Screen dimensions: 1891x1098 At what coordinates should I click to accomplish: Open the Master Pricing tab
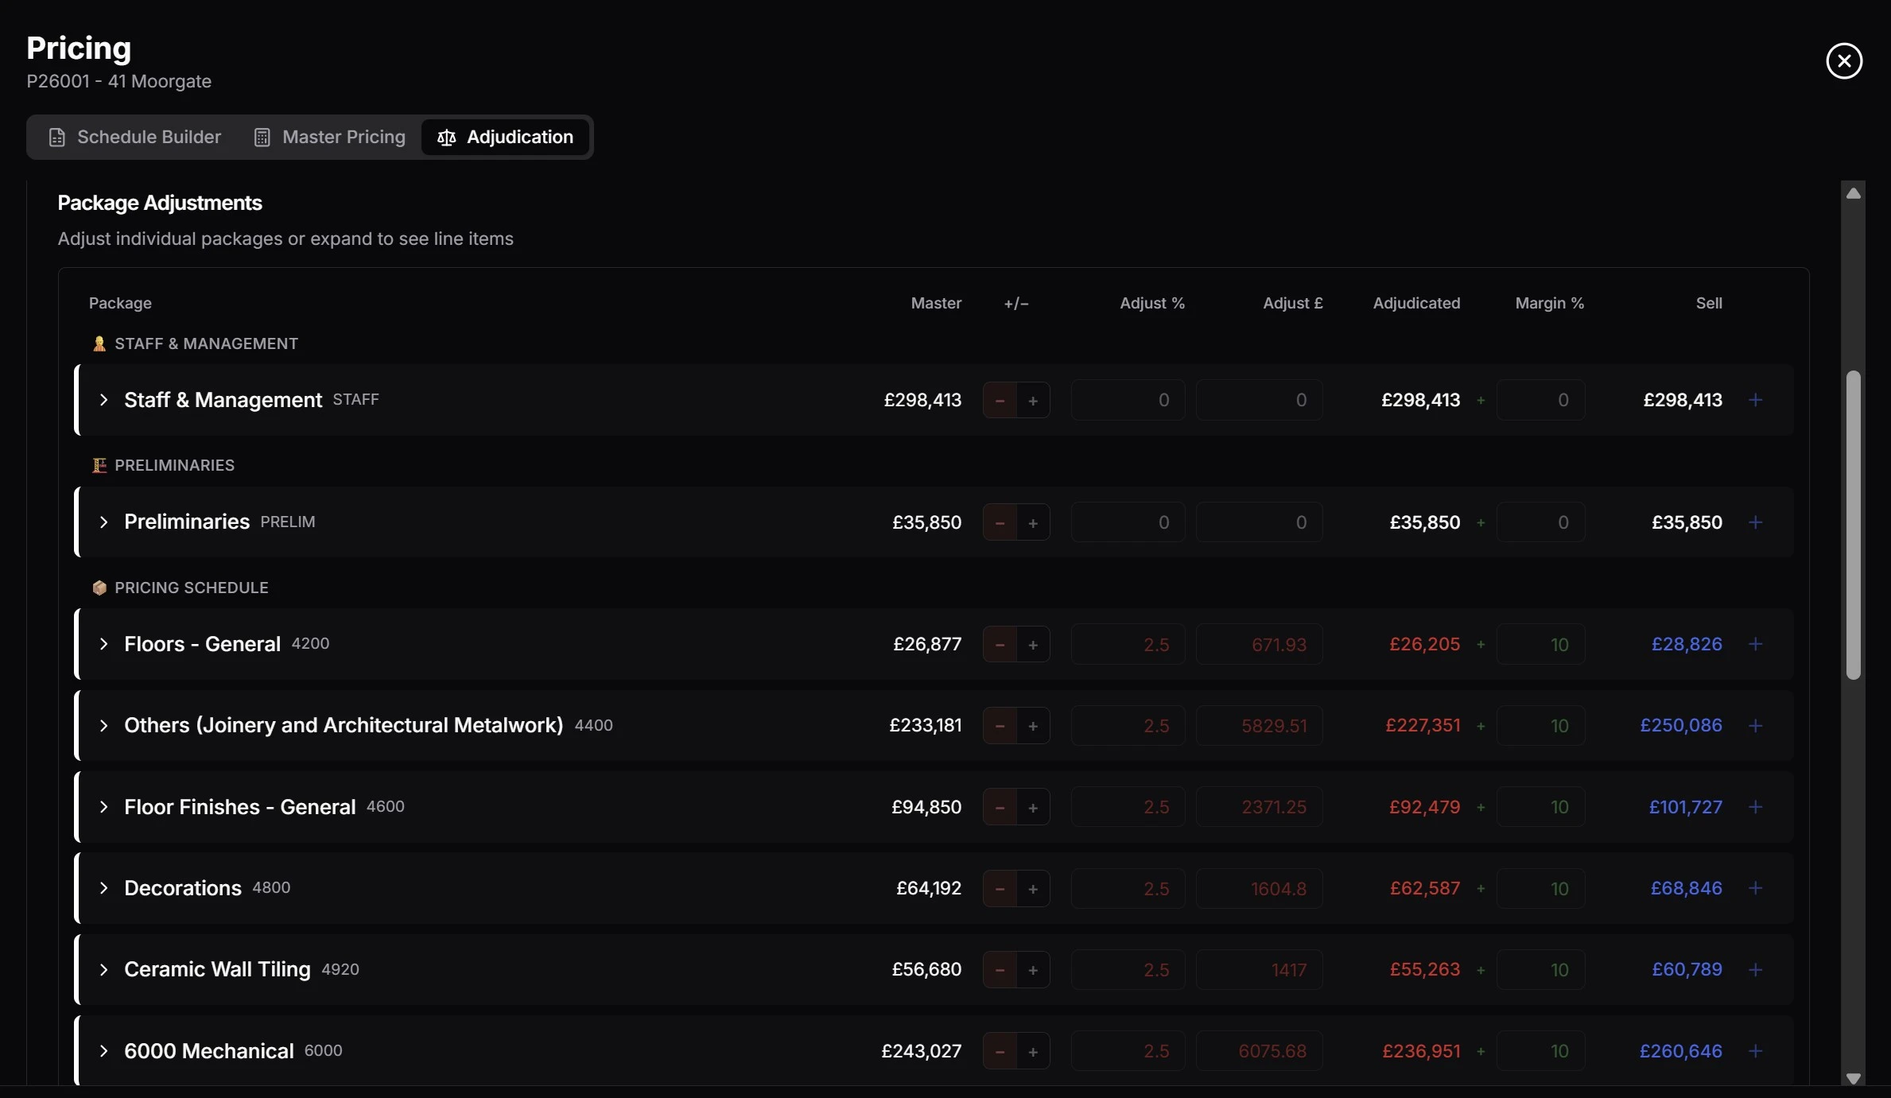point(330,138)
